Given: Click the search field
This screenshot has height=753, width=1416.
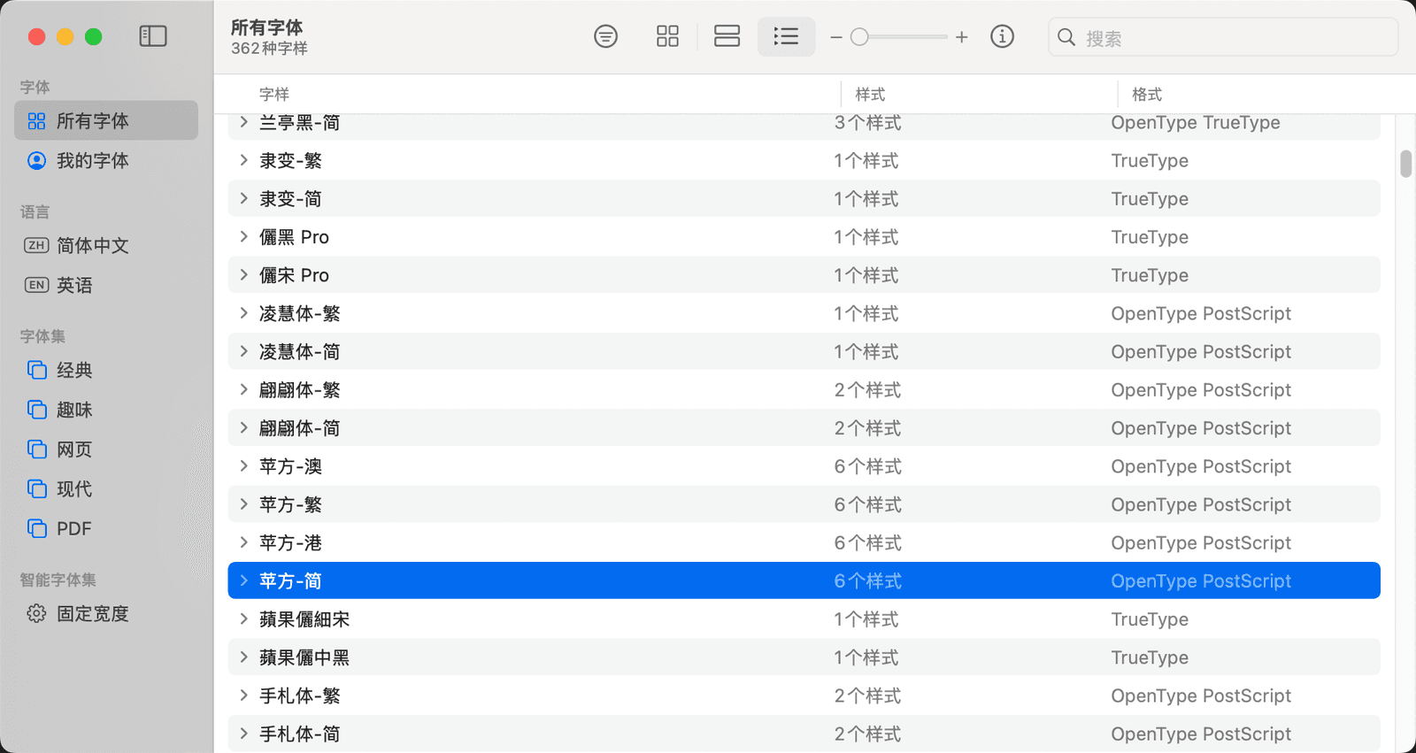Looking at the screenshot, I should pyautogui.click(x=1230, y=38).
